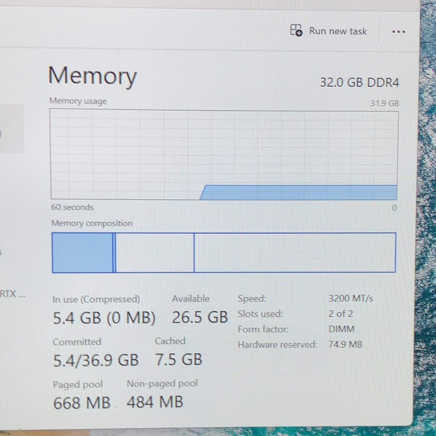Click the Paged pool label

point(78,384)
